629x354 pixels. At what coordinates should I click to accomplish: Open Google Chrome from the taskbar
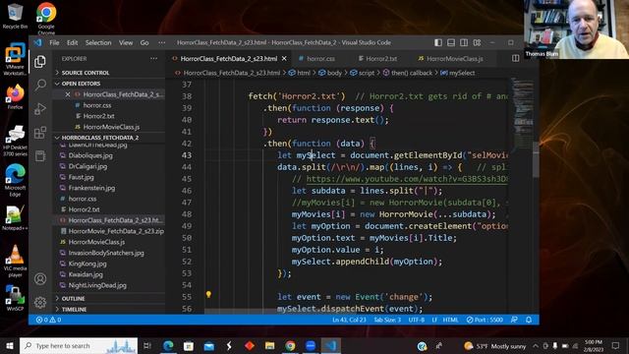click(290, 345)
